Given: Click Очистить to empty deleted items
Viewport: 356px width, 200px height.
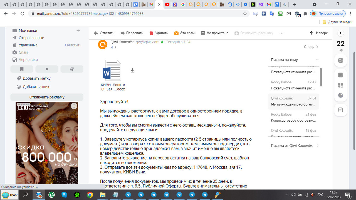Looking at the screenshot, I should click(73, 45).
